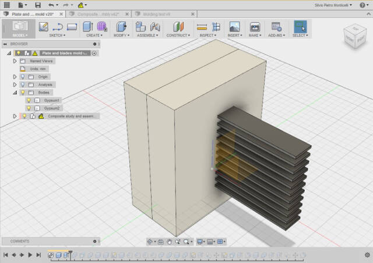373x263 pixels.
Task: Toggle the Bodies folder visibility lightbulb
Action: pyautogui.click(x=23, y=93)
